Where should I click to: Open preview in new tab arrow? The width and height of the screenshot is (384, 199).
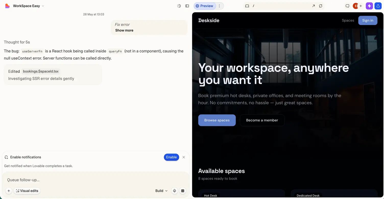point(313,6)
